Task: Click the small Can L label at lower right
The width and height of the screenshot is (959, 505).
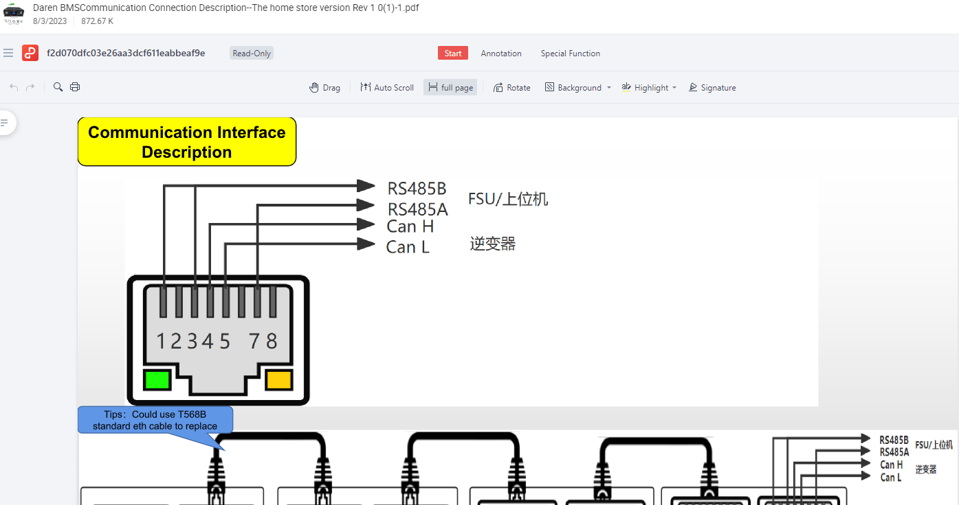Action: point(891,477)
